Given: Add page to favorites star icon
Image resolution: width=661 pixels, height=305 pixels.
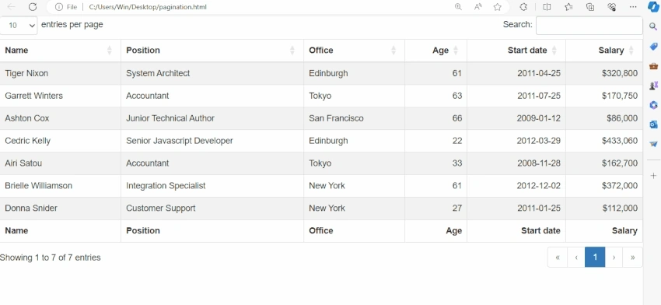Looking at the screenshot, I should click(x=498, y=7).
